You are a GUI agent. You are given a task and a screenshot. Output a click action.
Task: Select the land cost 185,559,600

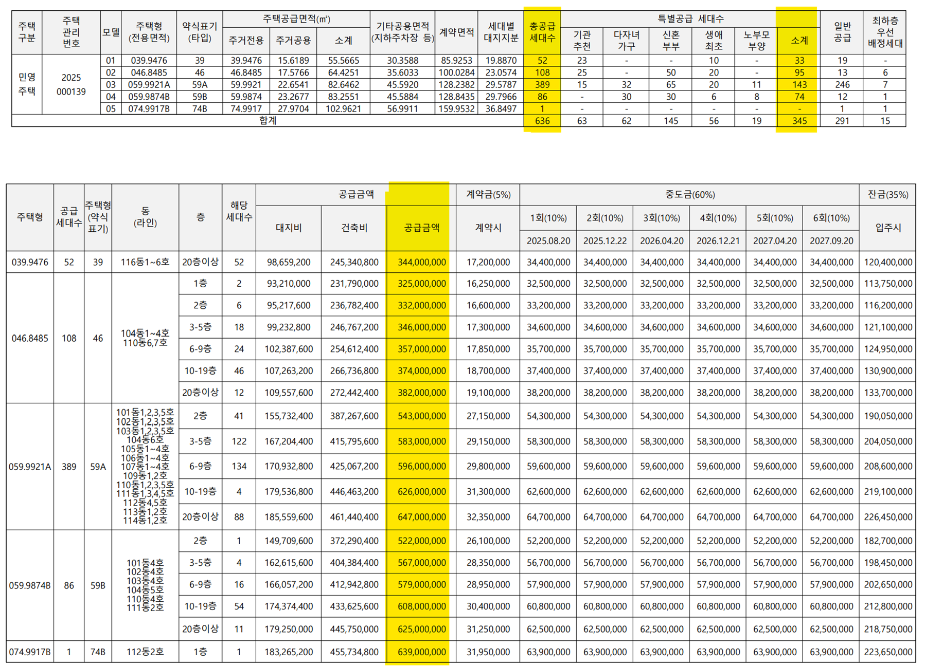point(289,517)
